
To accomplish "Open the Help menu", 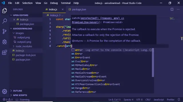I will click(76, 3).
